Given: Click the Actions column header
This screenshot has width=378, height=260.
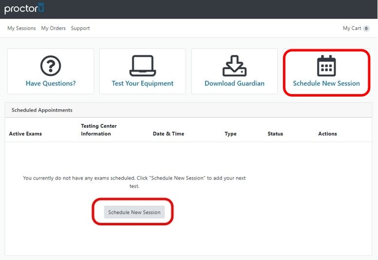Looking at the screenshot, I should point(327,134).
